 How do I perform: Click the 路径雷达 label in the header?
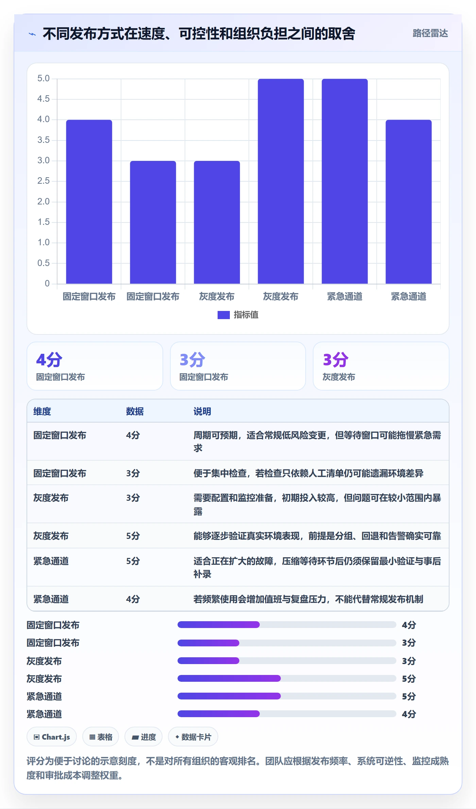pos(430,33)
